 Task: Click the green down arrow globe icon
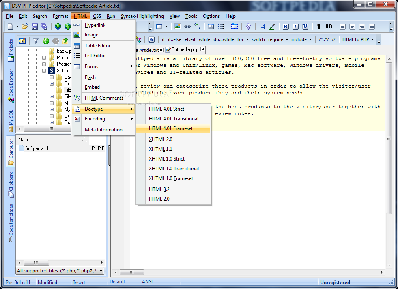click(58, 26)
